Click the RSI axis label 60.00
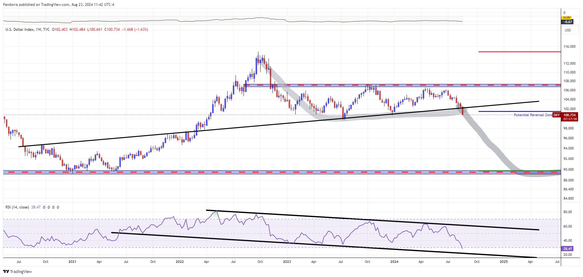This screenshot has width=583, height=277. pos(568,226)
